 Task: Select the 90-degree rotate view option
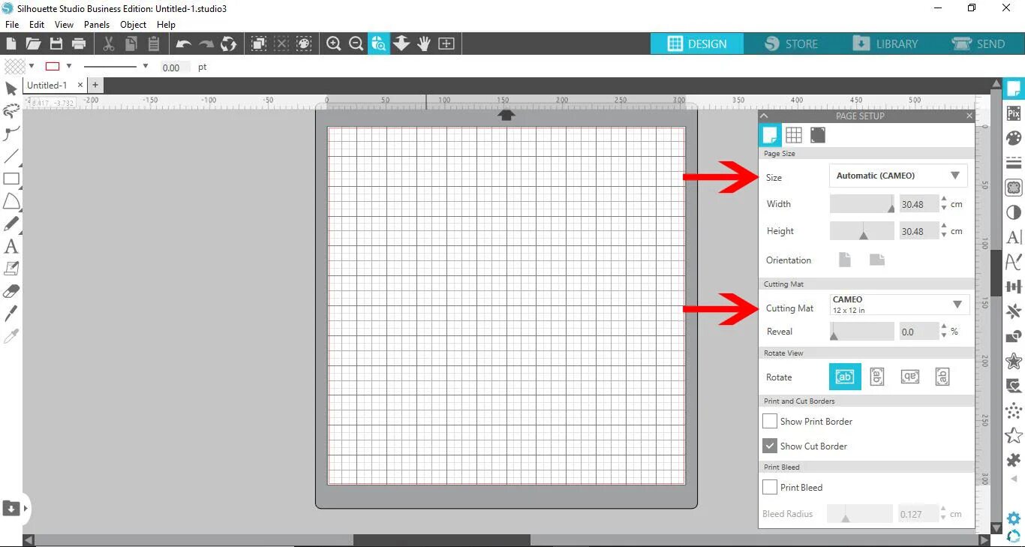877,377
